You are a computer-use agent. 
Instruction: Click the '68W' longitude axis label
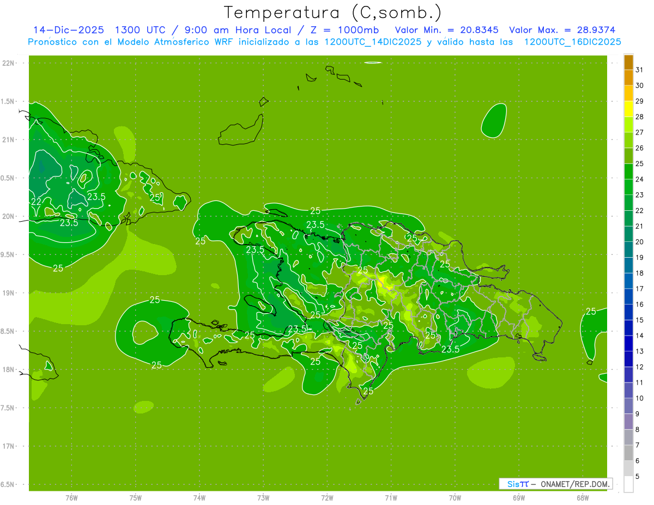583,497
